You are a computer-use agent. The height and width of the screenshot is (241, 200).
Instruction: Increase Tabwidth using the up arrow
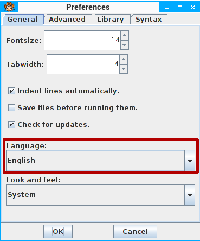click(x=124, y=59)
